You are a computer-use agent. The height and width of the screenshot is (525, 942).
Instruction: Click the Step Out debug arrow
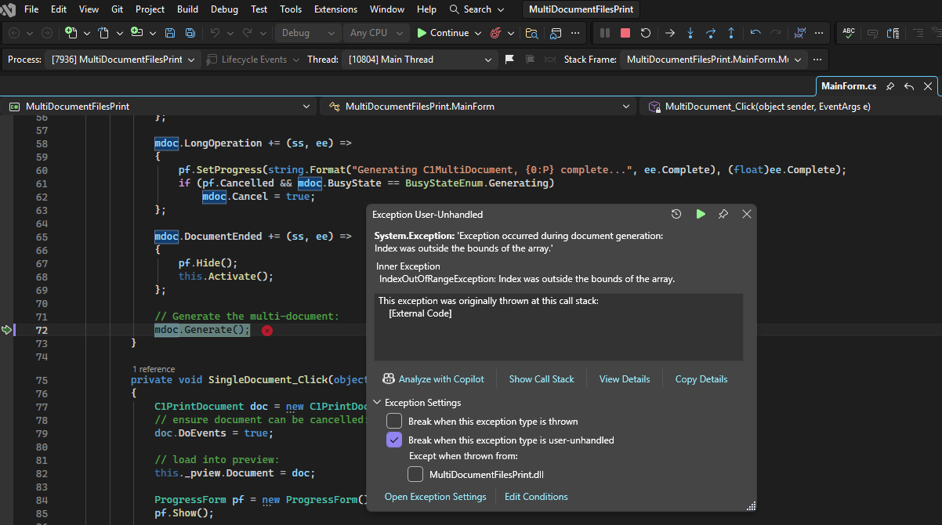[x=731, y=33]
